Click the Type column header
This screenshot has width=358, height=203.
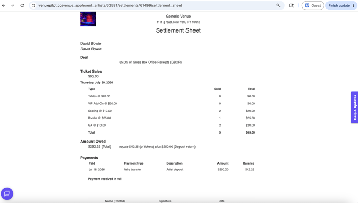(91, 89)
